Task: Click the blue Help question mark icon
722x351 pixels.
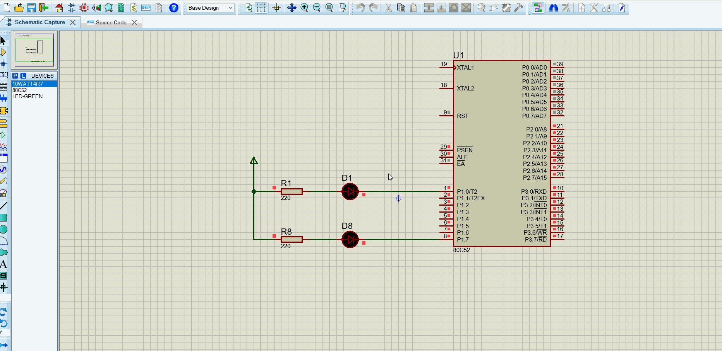Action: coord(174,8)
